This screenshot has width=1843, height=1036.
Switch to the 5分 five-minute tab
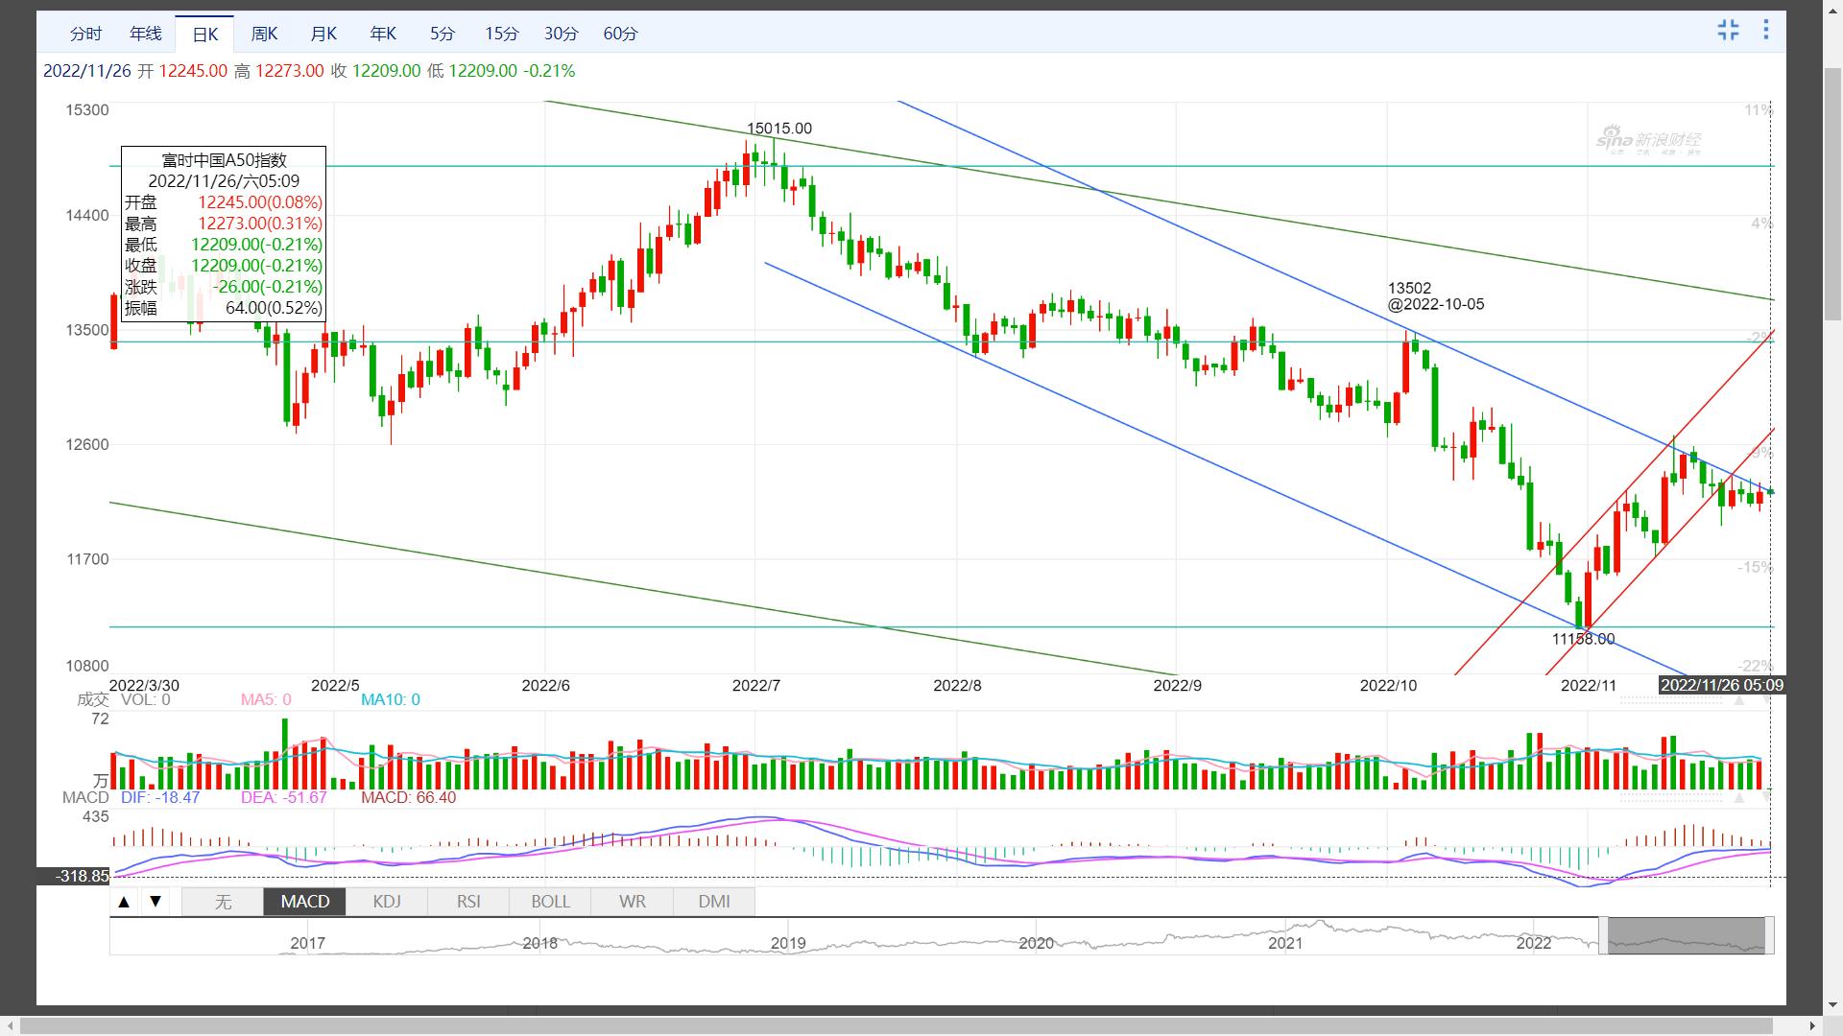pyautogui.click(x=443, y=34)
